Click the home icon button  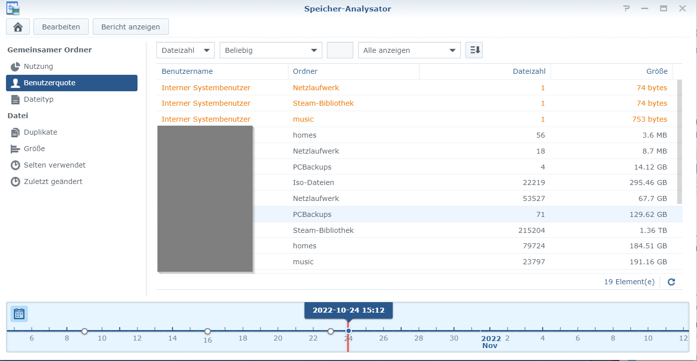point(18,27)
